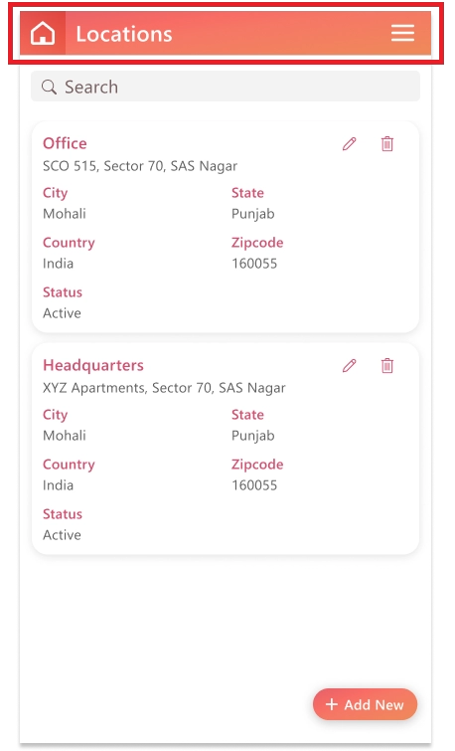Screen dimensions: 455x751
Task: Click the Headquarters card's Active status value
Action: point(62,535)
